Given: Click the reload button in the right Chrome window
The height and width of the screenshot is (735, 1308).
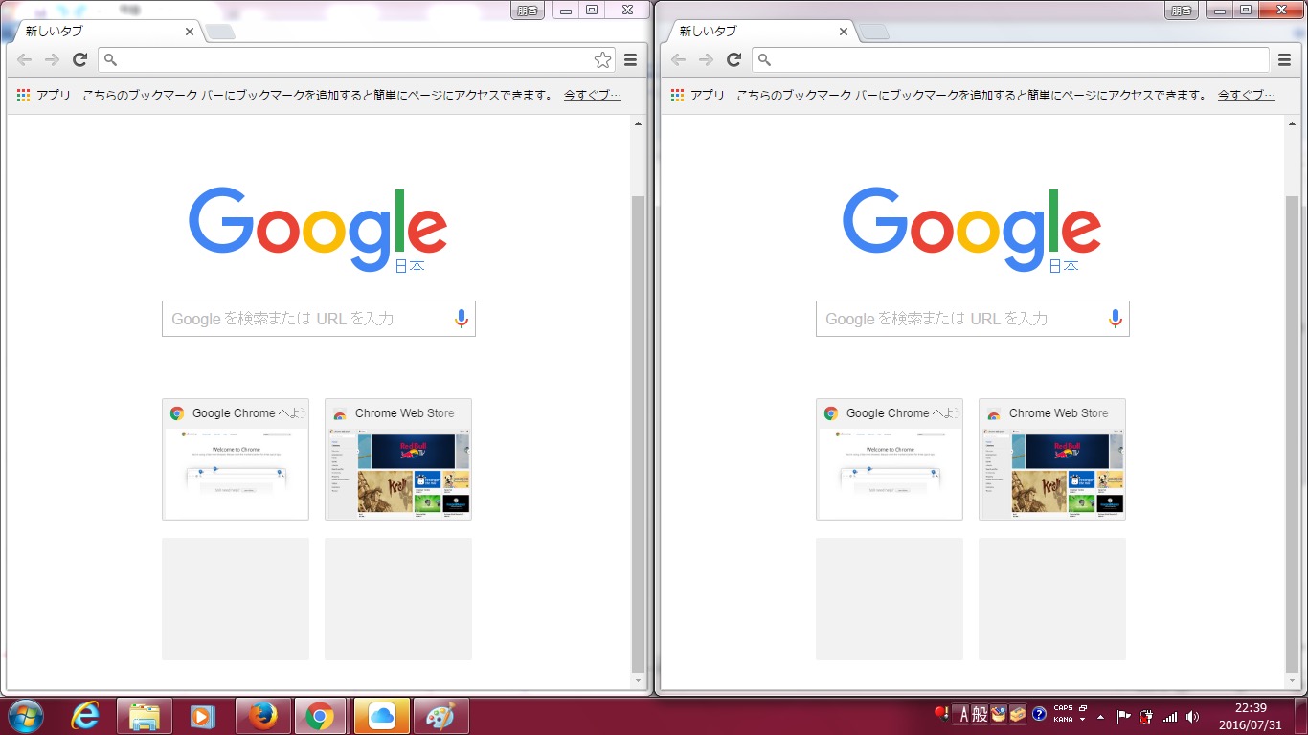Looking at the screenshot, I should [734, 59].
